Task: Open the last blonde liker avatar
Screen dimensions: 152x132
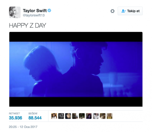Action: tap(109, 116)
